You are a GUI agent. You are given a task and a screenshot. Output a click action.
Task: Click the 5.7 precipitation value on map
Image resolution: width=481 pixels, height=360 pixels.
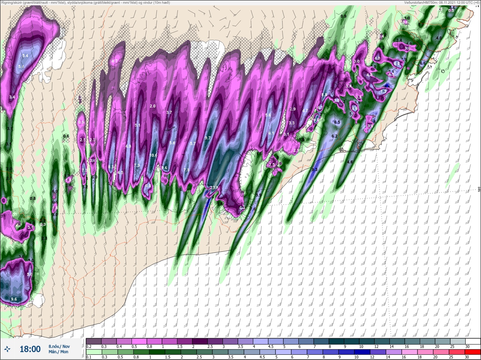193,144
